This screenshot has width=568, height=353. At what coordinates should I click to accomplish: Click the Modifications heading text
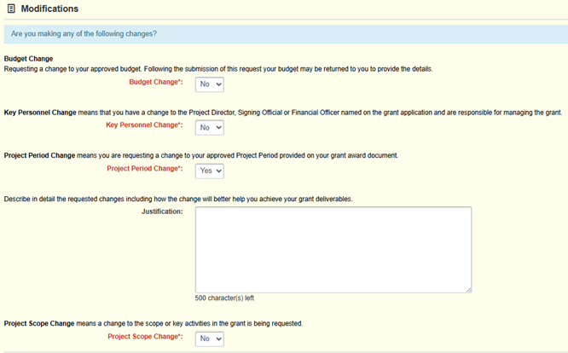click(x=49, y=9)
